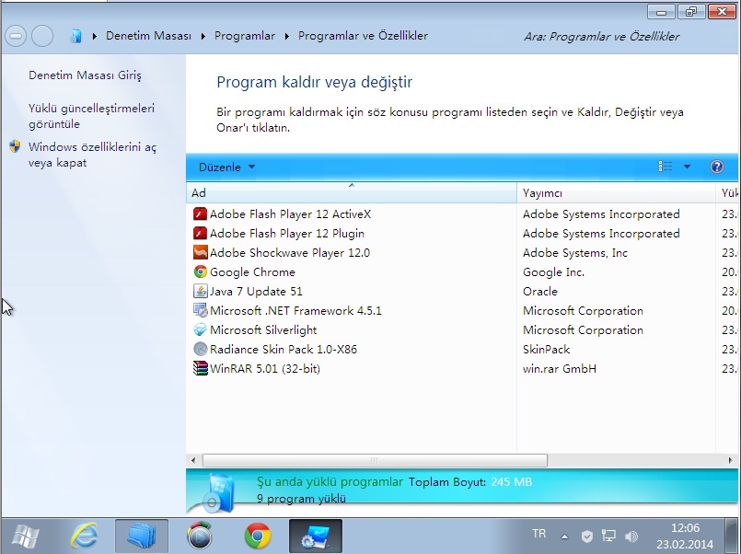Open the view options dropdown arrow

coord(687,167)
